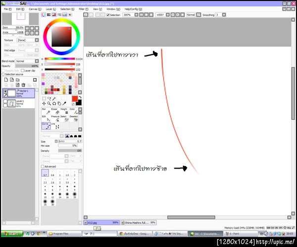Adjust the brush Density slider

(x=70, y=151)
